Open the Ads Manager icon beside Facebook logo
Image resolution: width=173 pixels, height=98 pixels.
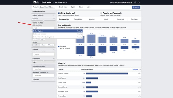(x=37, y=2)
